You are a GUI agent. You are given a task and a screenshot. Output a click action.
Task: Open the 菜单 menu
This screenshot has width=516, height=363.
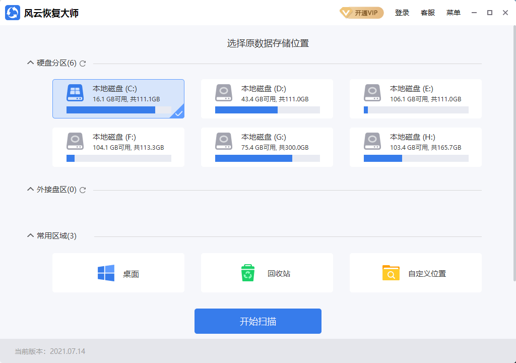pyautogui.click(x=453, y=12)
